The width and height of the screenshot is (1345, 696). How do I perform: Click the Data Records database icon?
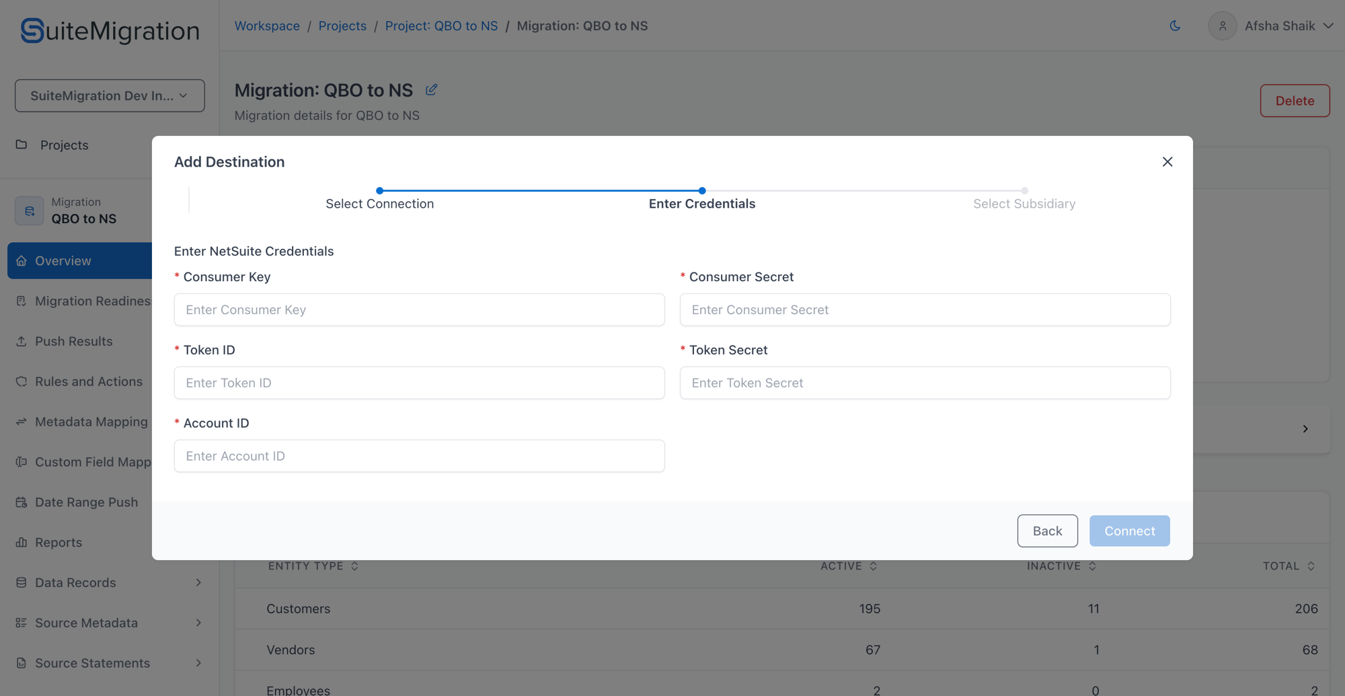click(x=22, y=582)
